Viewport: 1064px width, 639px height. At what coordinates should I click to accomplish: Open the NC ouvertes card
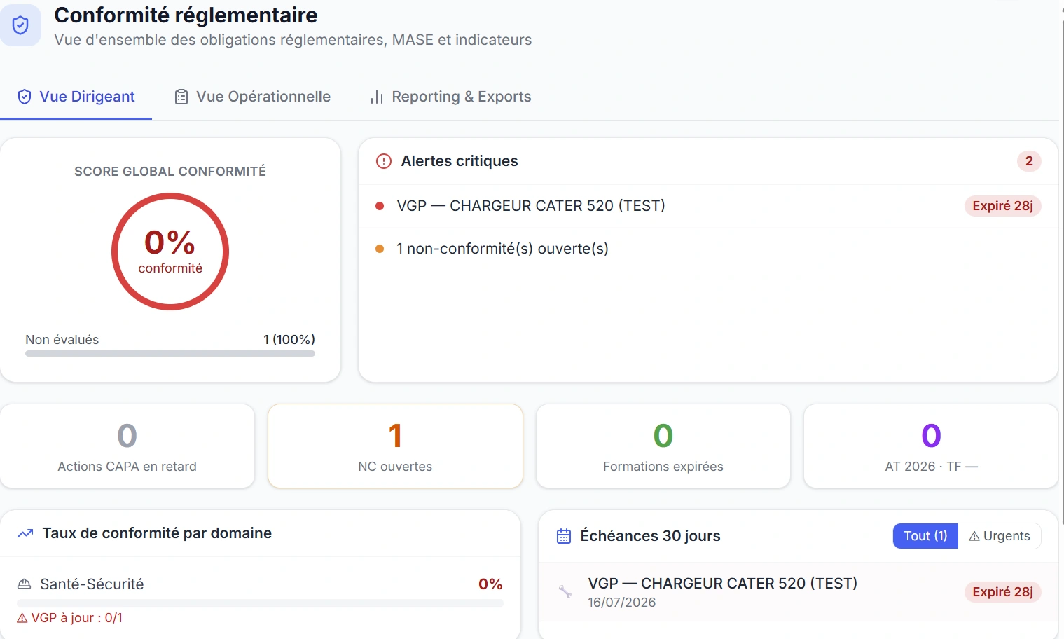pyautogui.click(x=395, y=446)
